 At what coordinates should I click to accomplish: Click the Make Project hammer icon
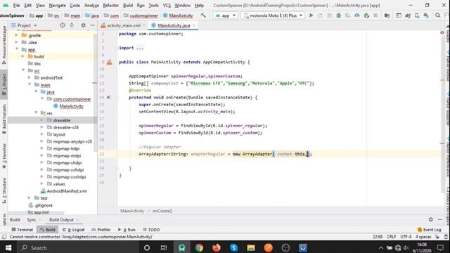[x=203, y=15]
